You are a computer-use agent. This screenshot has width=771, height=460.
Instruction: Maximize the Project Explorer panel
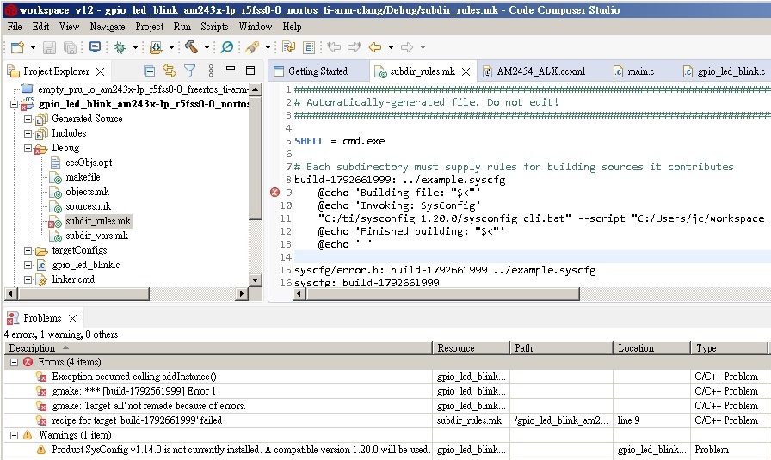click(x=250, y=71)
